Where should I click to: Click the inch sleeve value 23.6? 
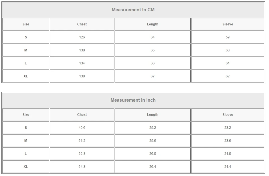click(x=227, y=141)
